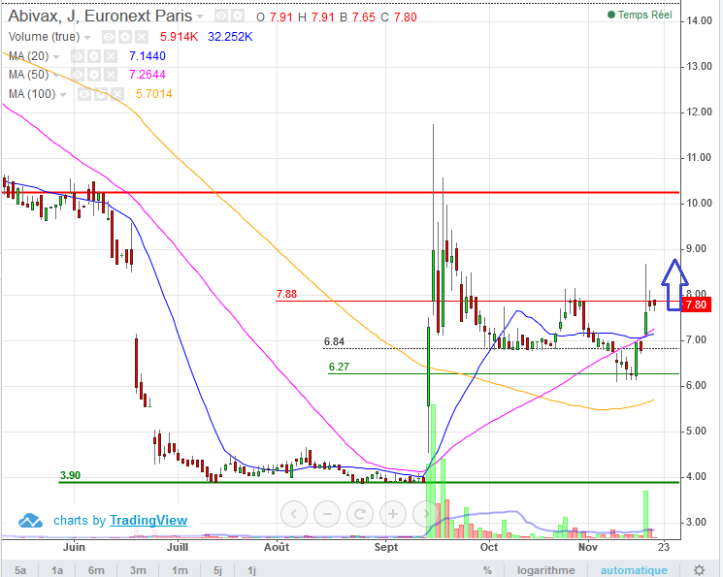Click the 7.80 current price label
The image size is (723, 577).
tap(696, 305)
